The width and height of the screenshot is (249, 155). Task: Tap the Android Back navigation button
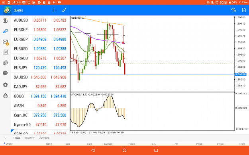[x=93, y=150]
